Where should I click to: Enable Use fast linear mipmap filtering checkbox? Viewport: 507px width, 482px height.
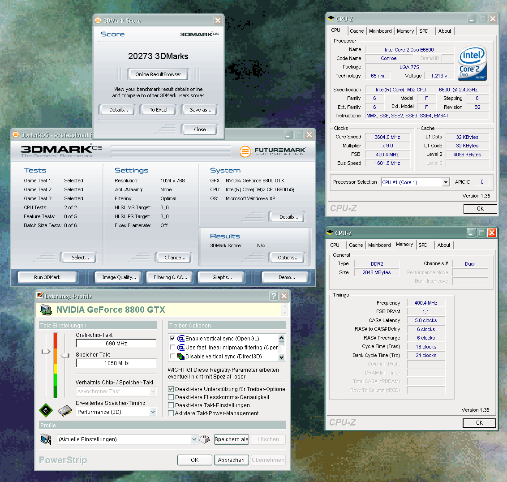pyautogui.click(x=172, y=348)
